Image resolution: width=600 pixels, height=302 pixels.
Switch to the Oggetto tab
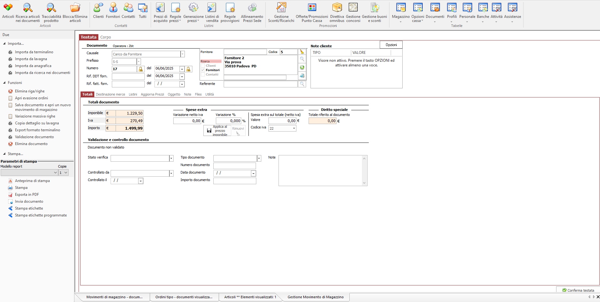point(174,94)
